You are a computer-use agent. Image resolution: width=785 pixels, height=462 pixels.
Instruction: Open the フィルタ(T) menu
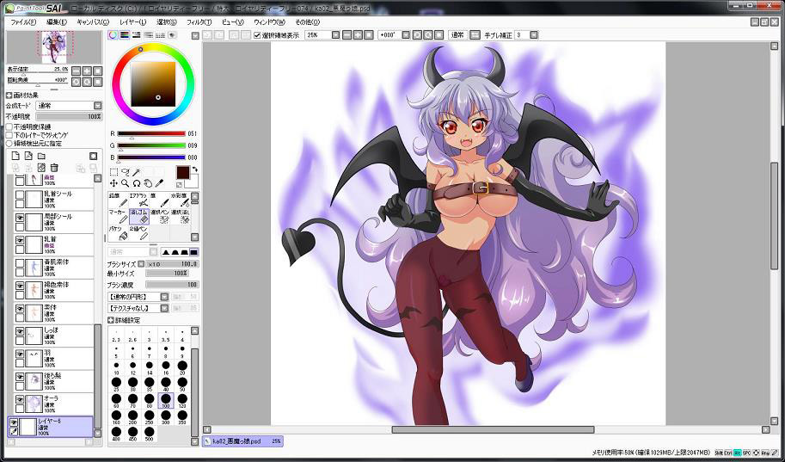(199, 22)
